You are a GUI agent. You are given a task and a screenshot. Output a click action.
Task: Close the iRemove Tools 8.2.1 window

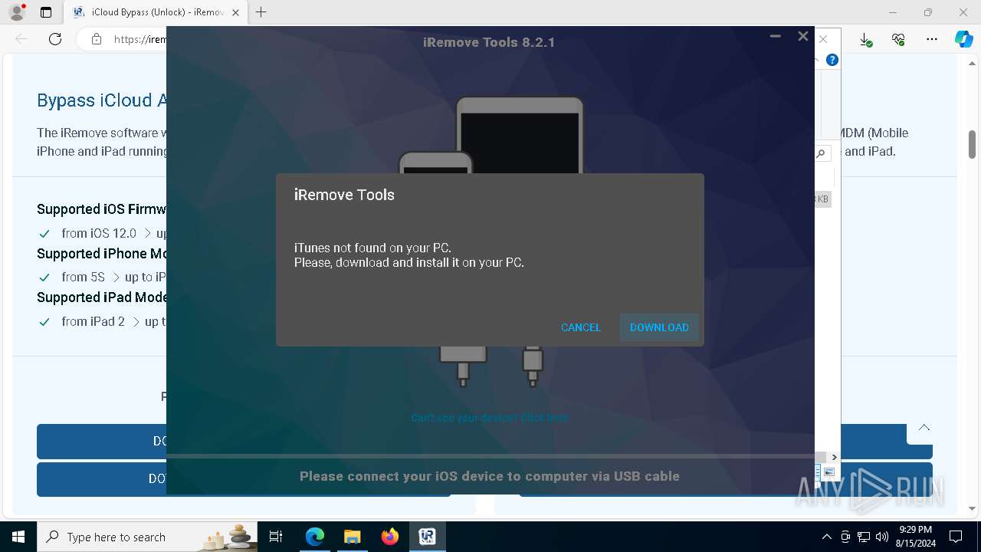tap(802, 36)
